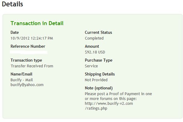Image resolution: width=183 pixels, height=122 pixels.
Task: Click the Transaction type label
Action: coord(26,60)
